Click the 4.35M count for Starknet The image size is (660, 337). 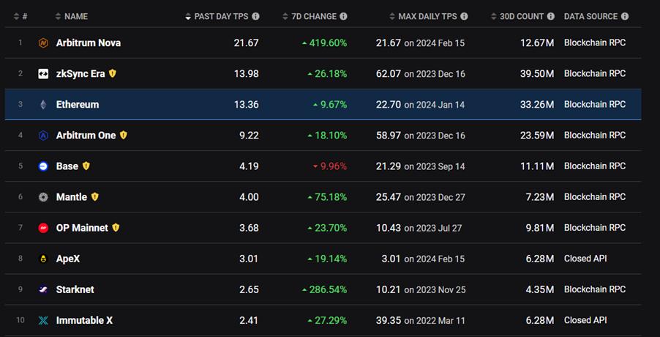[x=539, y=289]
